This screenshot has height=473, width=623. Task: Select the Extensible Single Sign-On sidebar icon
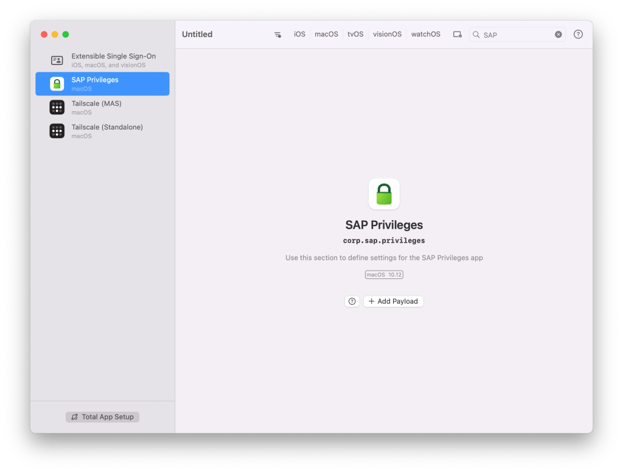(57, 60)
